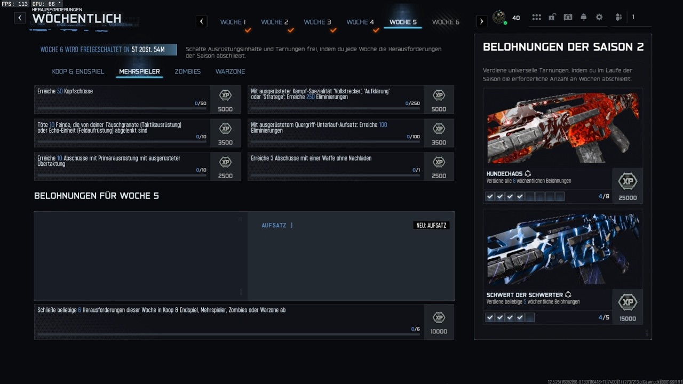Click the player level 40 number
Screen dimensions: 683x384
(516, 18)
